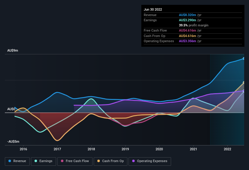Screen dimensions: 249x170
Task: Click the Operating Expenses endpoint marker
Action: point(244,91)
